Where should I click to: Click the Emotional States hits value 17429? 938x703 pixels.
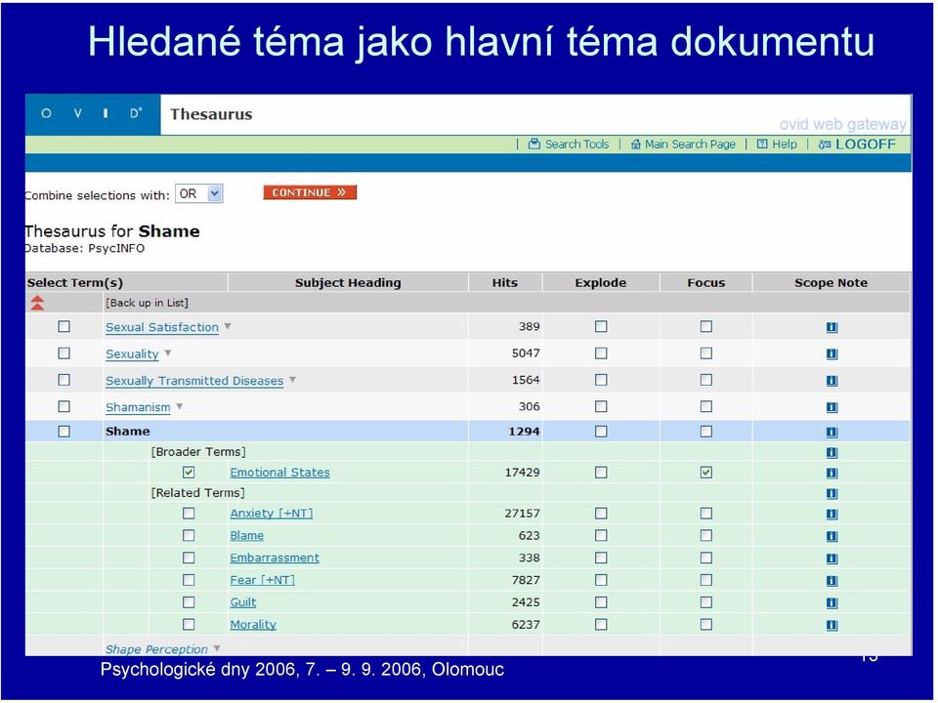[x=522, y=473]
